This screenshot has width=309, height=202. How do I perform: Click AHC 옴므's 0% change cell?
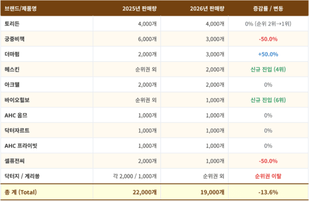(268, 115)
